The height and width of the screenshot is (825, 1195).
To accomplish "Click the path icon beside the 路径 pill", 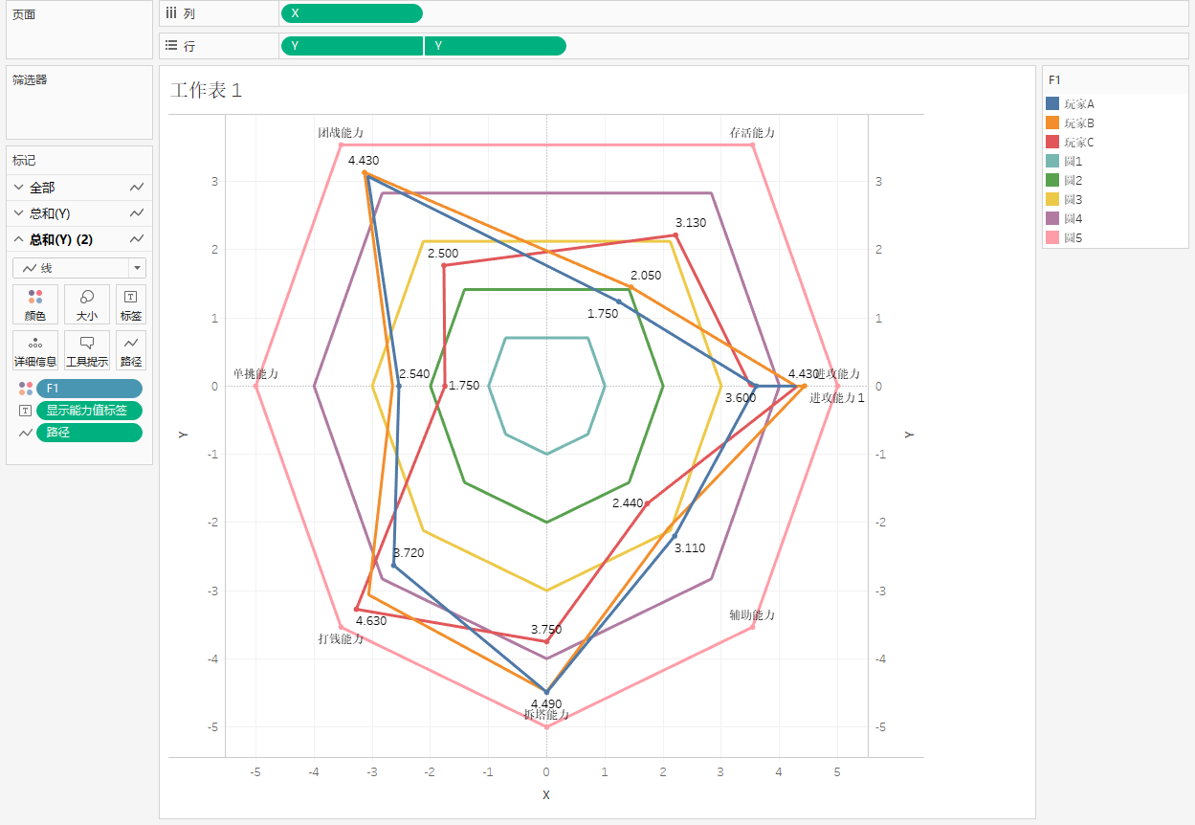I will [x=25, y=433].
